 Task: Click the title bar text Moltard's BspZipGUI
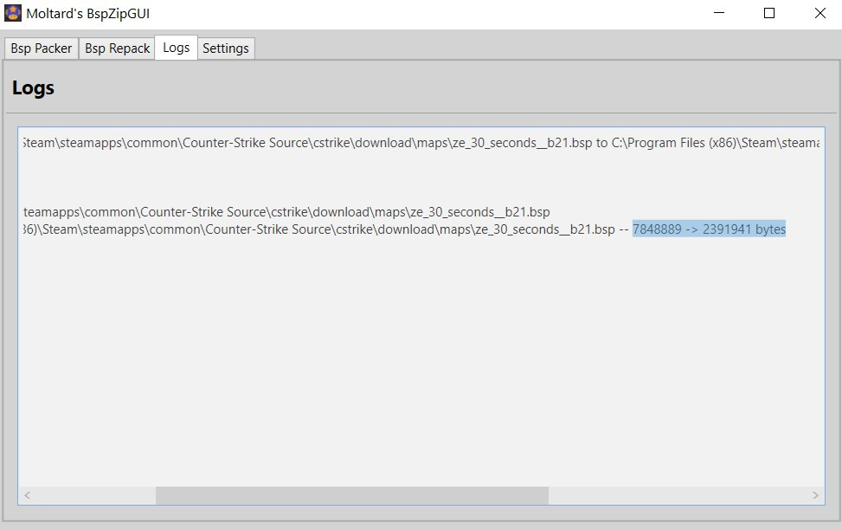point(87,13)
